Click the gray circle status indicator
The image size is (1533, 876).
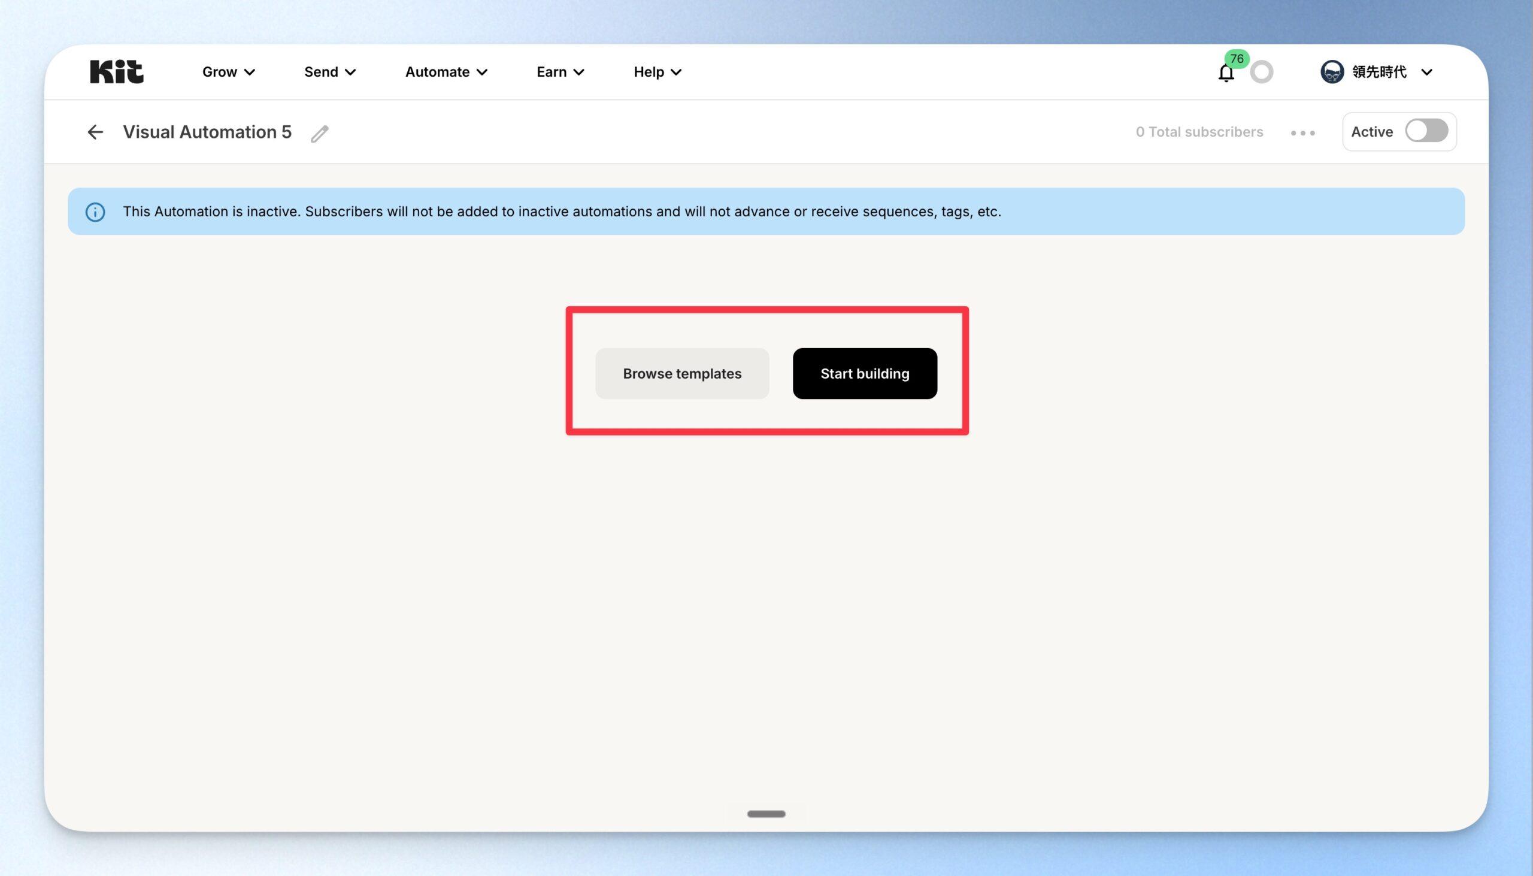1261,72
